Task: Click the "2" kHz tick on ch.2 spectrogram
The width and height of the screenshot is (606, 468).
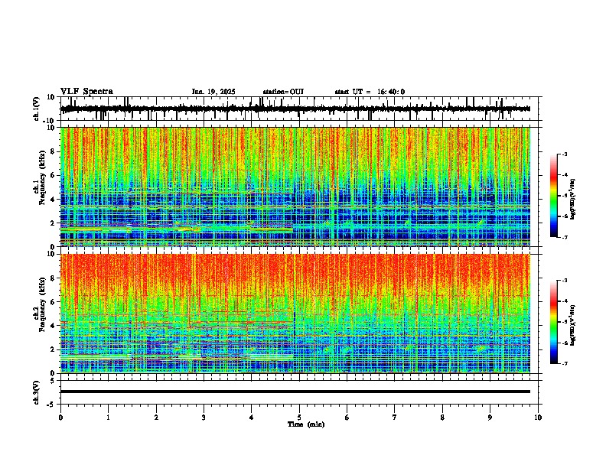Action: (53, 349)
